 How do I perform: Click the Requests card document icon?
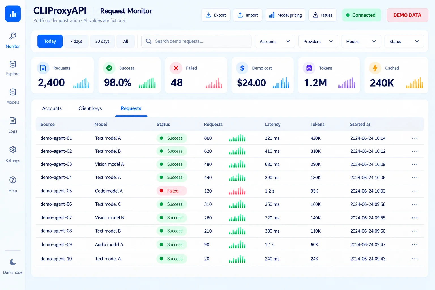(x=43, y=68)
